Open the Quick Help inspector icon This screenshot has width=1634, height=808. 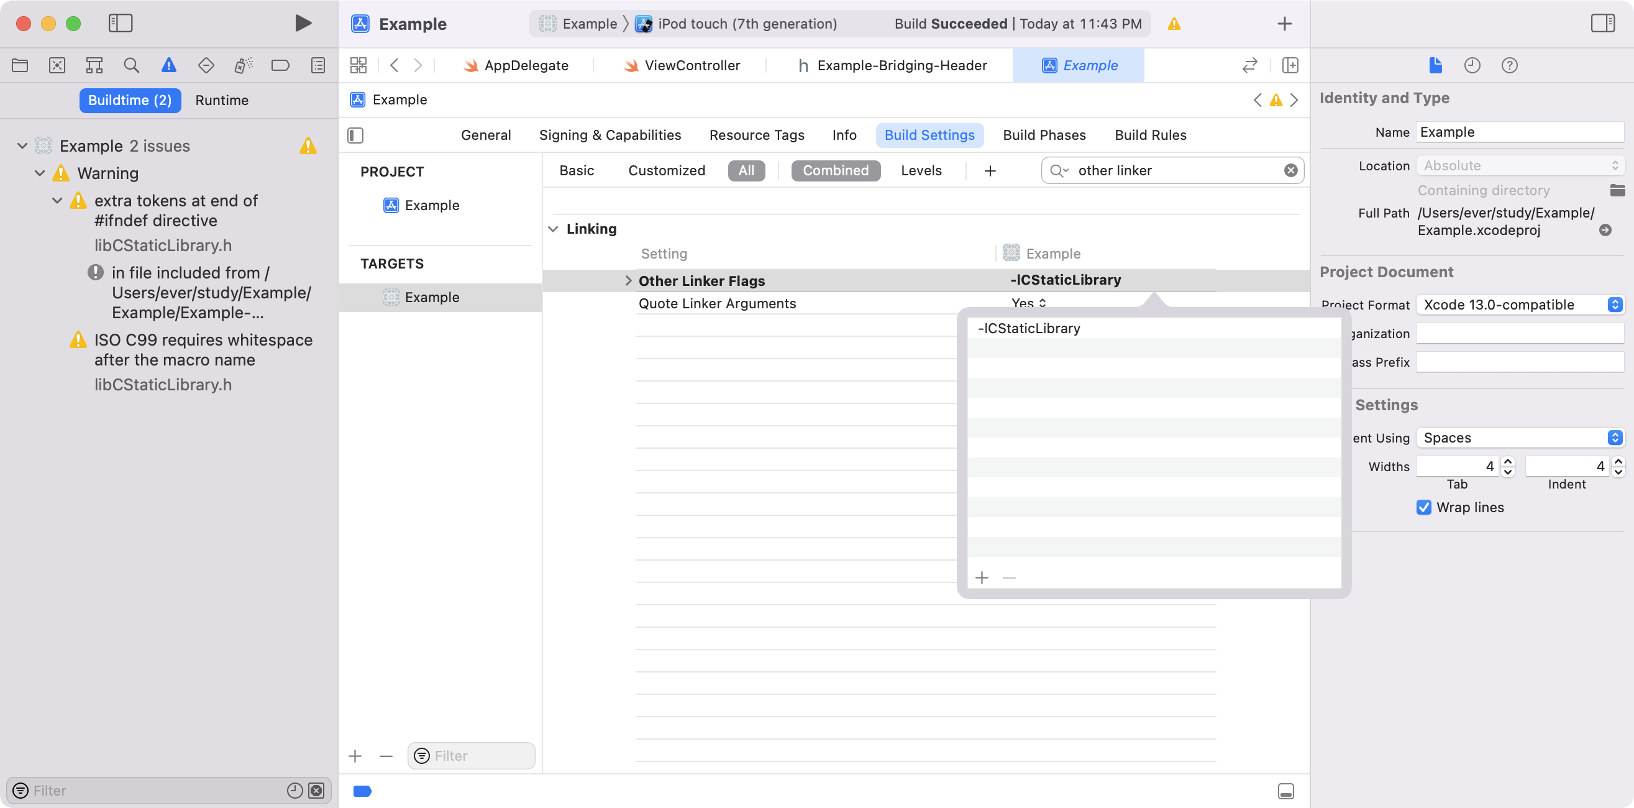(1509, 65)
